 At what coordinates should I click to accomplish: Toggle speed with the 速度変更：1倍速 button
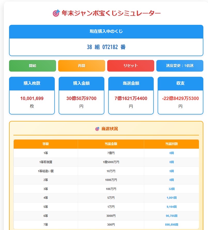180,66
